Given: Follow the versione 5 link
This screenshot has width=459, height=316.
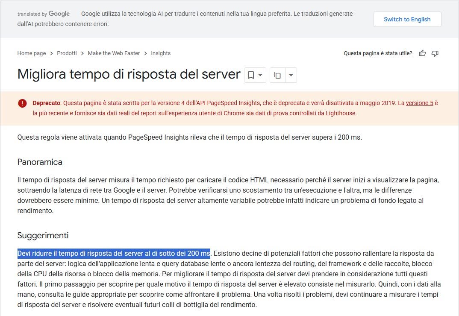Looking at the screenshot, I should point(420,103).
